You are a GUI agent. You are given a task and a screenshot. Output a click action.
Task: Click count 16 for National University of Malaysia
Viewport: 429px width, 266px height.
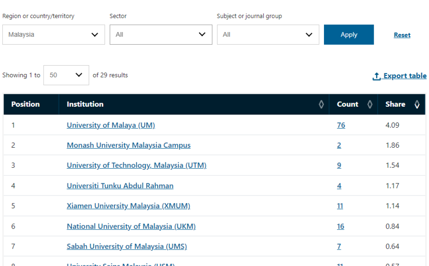(341, 226)
